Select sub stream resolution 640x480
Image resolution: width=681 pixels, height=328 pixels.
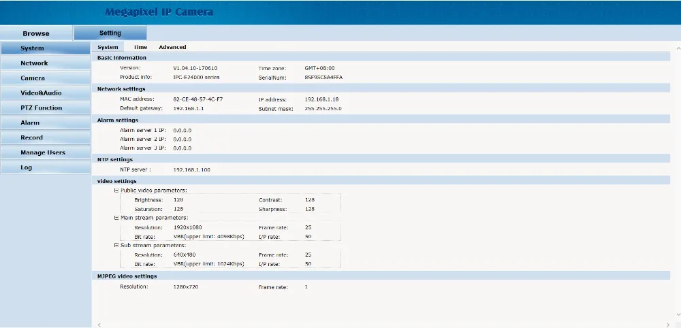coord(185,255)
